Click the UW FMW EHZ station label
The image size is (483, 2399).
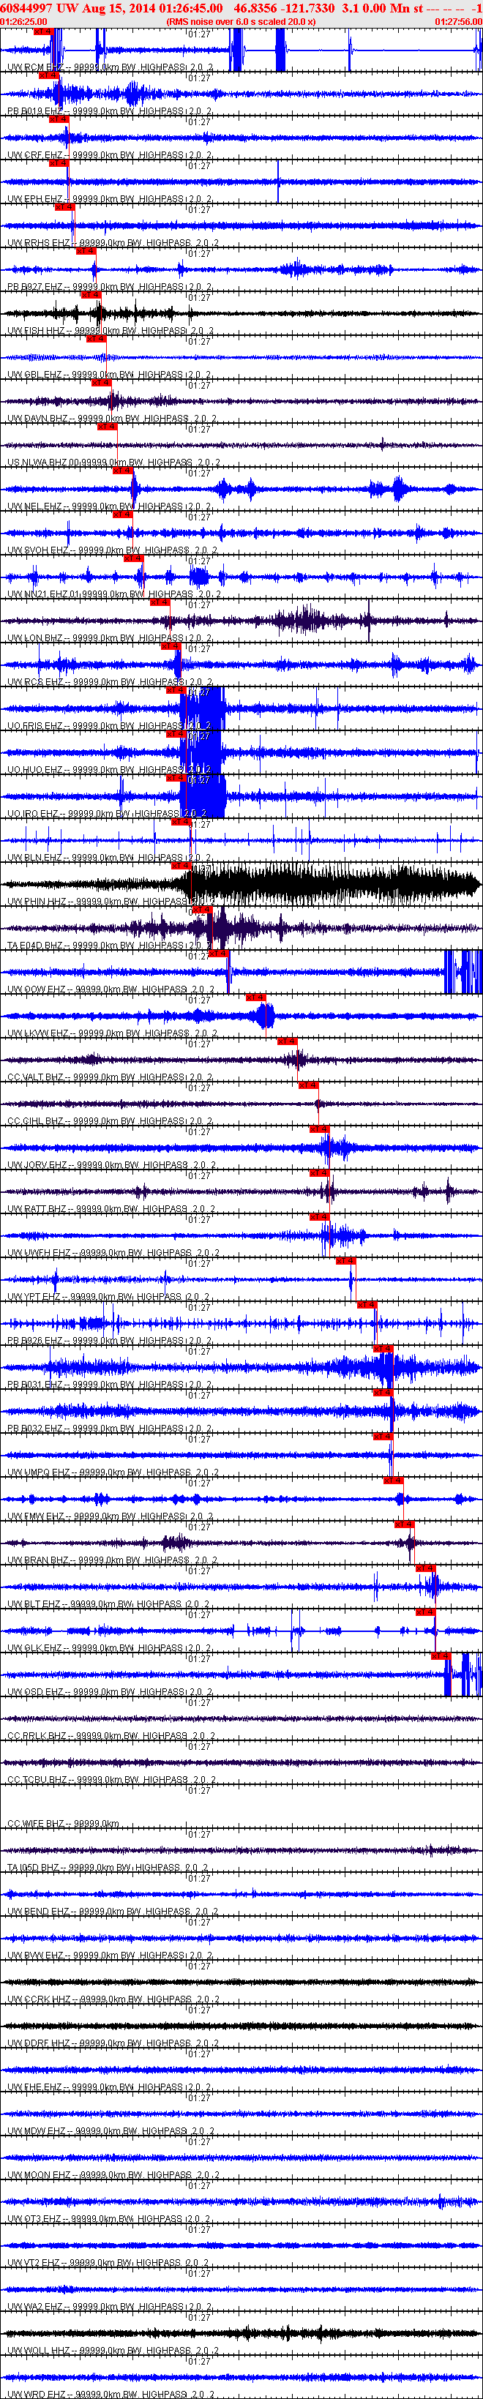110,1517
